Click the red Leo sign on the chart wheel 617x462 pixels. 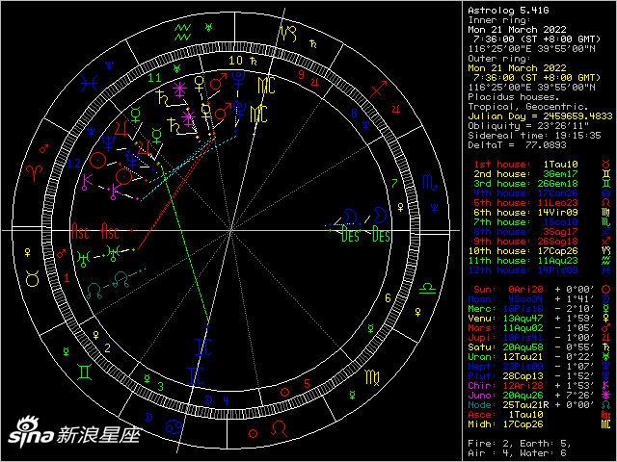[x=280, y=429]
